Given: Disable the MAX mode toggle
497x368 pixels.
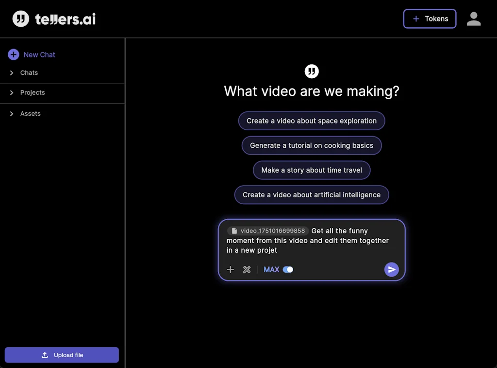Looking at the screenshot, I should [287, 269].
